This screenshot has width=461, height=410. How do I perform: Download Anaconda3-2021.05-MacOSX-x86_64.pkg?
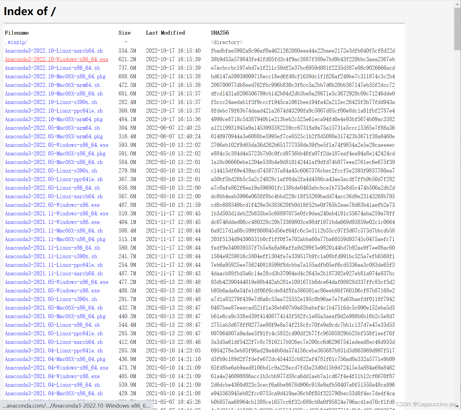click(55, 316)
